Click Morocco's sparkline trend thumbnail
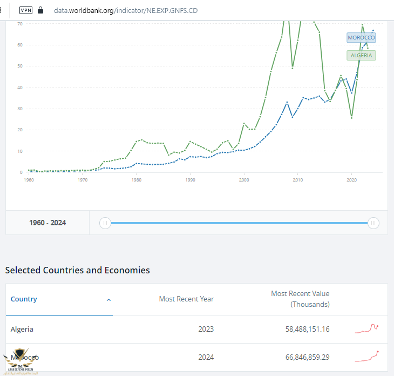Viewport: 394px width, 376px height. pyautogui.click(x=366, y=356)
